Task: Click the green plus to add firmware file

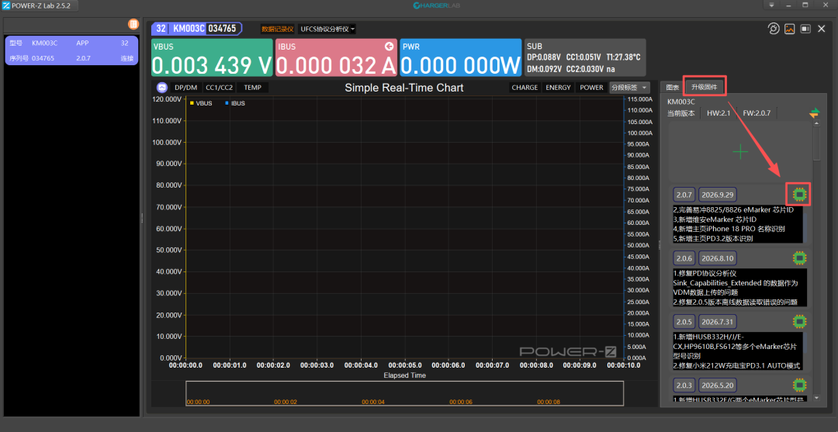Action: coord(740,152)
